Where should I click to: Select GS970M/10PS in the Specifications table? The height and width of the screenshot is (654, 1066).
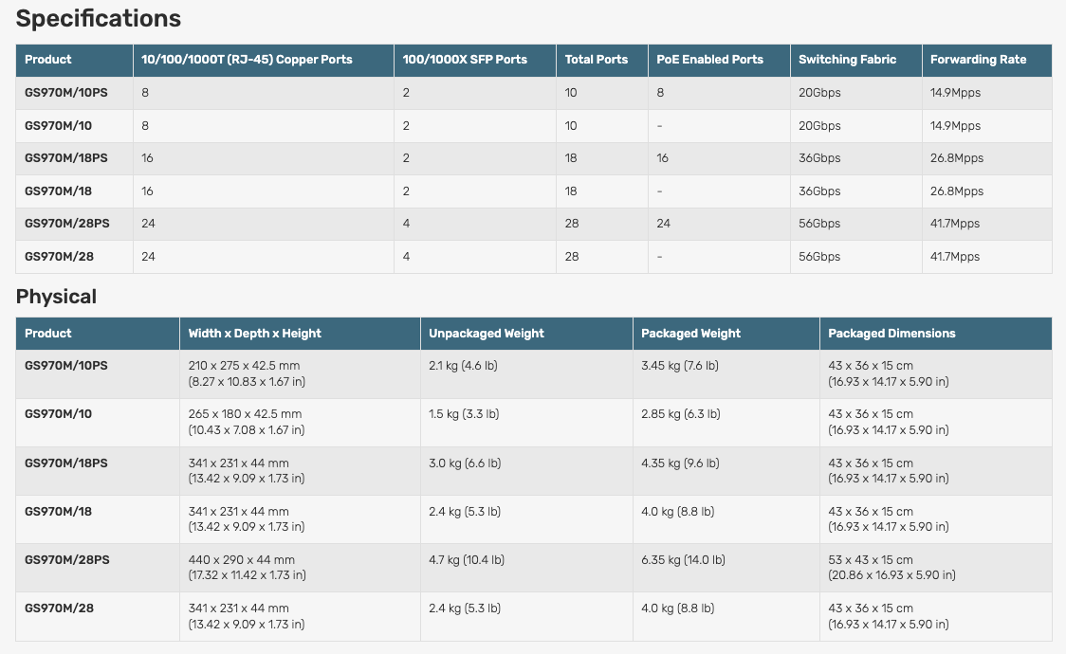point(66,93)
